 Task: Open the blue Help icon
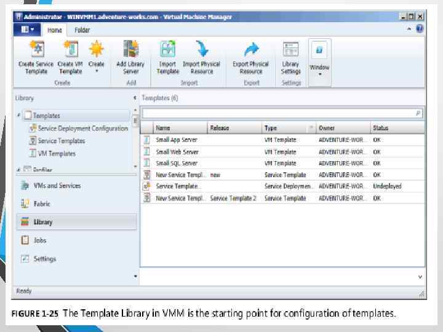click(420, 28)
